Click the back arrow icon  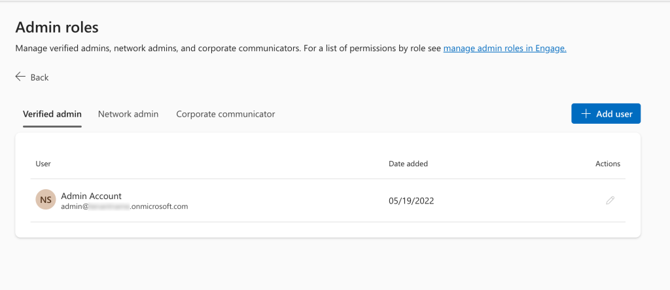(20, 77)
